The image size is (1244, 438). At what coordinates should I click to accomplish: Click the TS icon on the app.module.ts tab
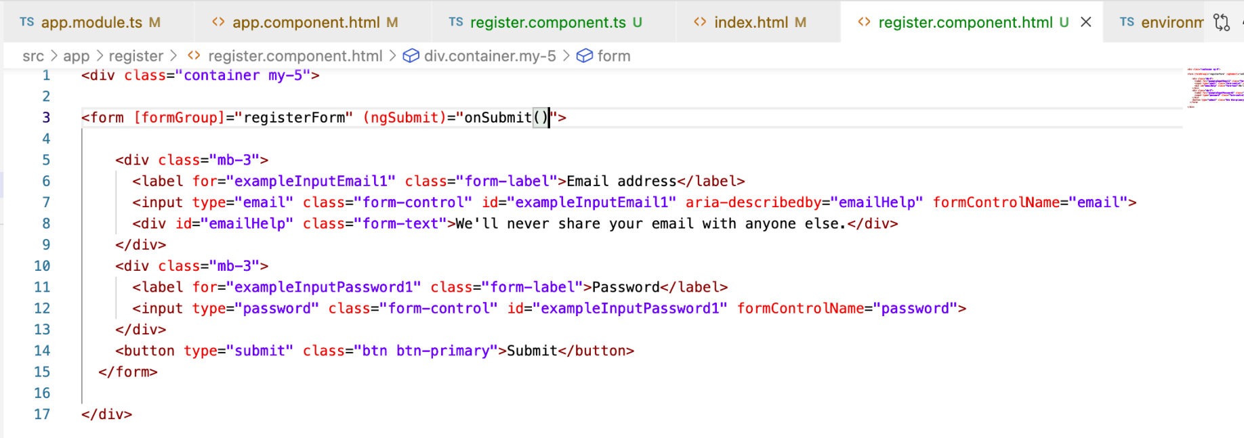coord(27,22)
